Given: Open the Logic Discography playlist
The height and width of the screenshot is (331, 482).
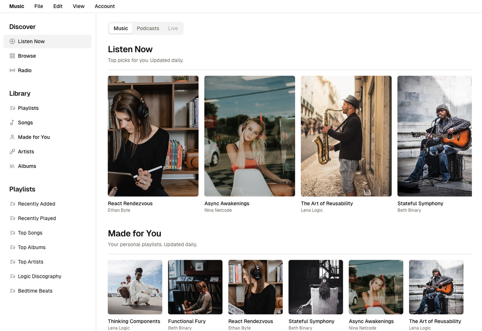Looking at the screenshot, I should pyautogui.click(x=39, y=276).
